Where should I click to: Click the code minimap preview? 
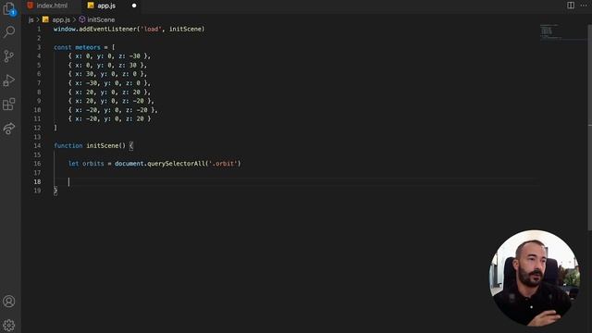pyautogui.click(x=550, y=31)
